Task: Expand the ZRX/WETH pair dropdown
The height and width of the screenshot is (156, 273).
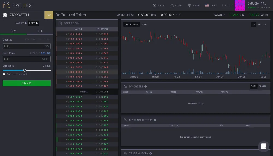Action: (x=49, y=15)
